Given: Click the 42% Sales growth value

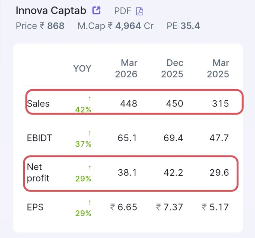Looking at the screenshot, I should click(x=83, y=110).
